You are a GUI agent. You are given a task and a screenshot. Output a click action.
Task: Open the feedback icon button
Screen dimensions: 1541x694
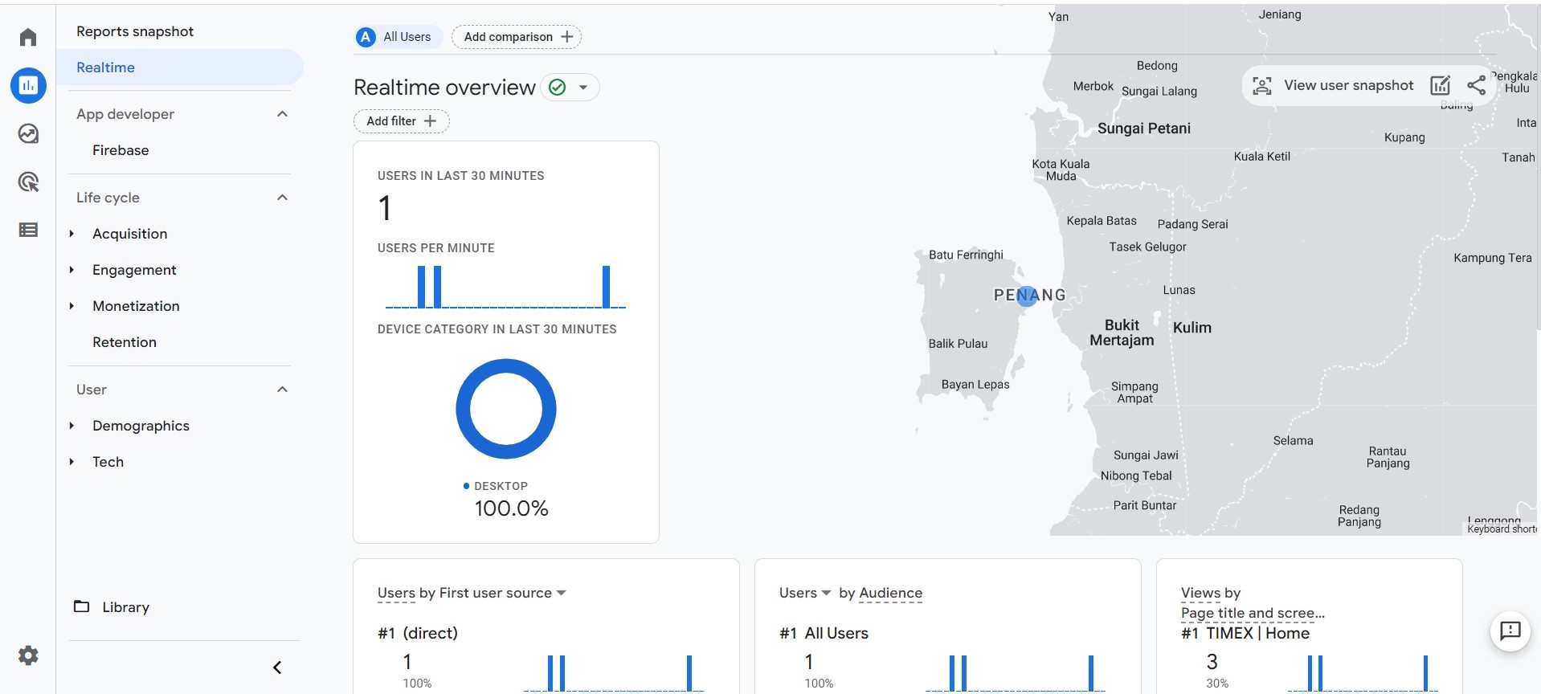(x=1510, y=631)
